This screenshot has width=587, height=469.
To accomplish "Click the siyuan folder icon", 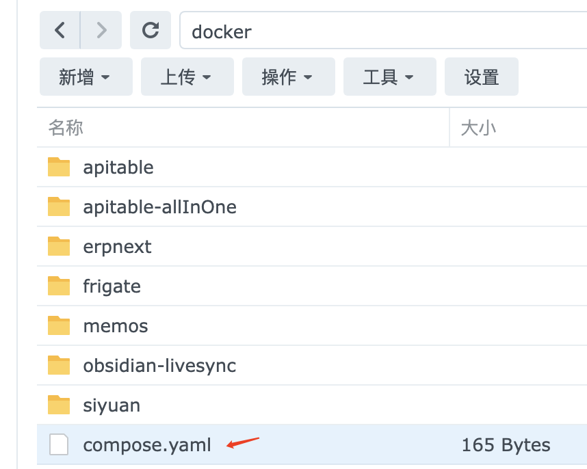I will point(59,405).
